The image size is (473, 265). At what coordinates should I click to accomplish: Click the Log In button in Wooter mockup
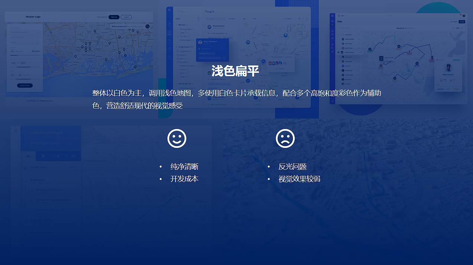click(x=126, y=17)
